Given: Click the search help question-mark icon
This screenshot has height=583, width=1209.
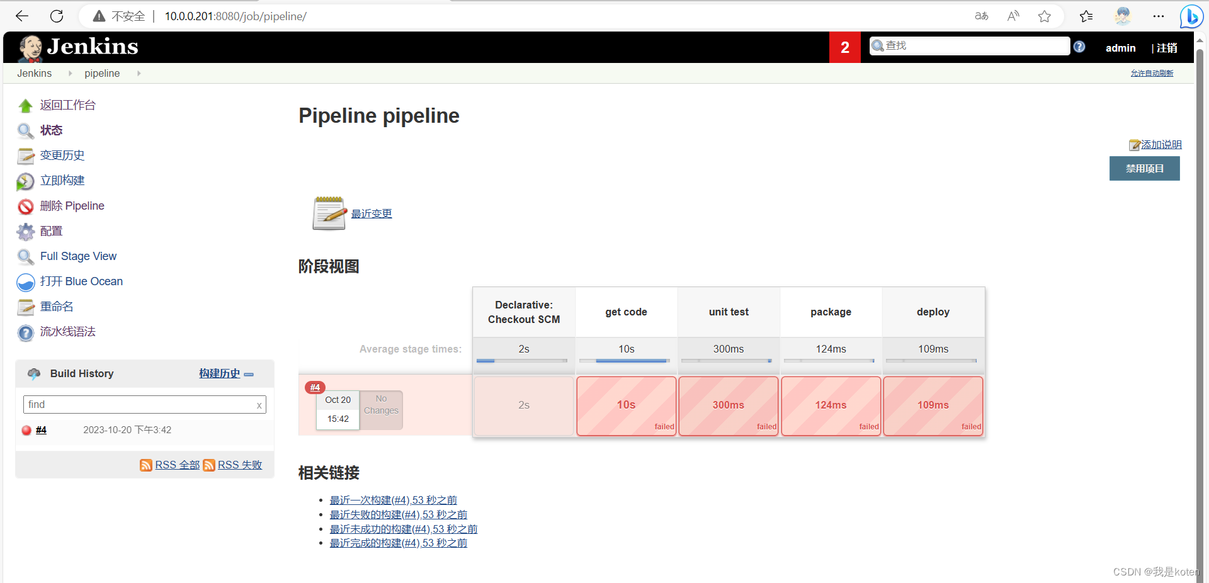Looking at the screenshot, I should coord(1079,46).
